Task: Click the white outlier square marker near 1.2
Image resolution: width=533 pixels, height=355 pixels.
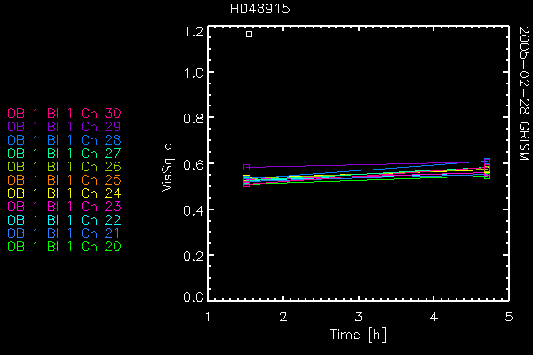Action: [249, 34]
